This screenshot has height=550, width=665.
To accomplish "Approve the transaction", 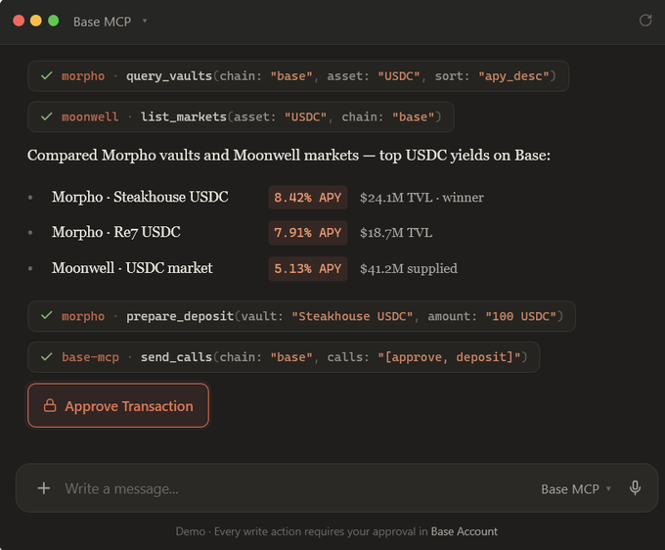I will click(118, 406).
